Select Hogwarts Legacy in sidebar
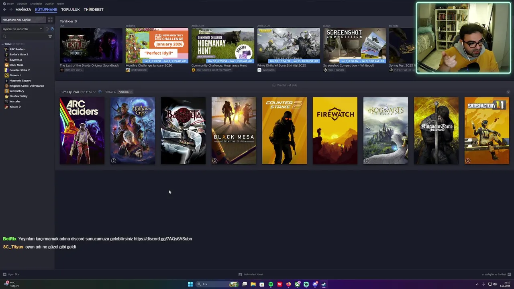 (20, 81)
